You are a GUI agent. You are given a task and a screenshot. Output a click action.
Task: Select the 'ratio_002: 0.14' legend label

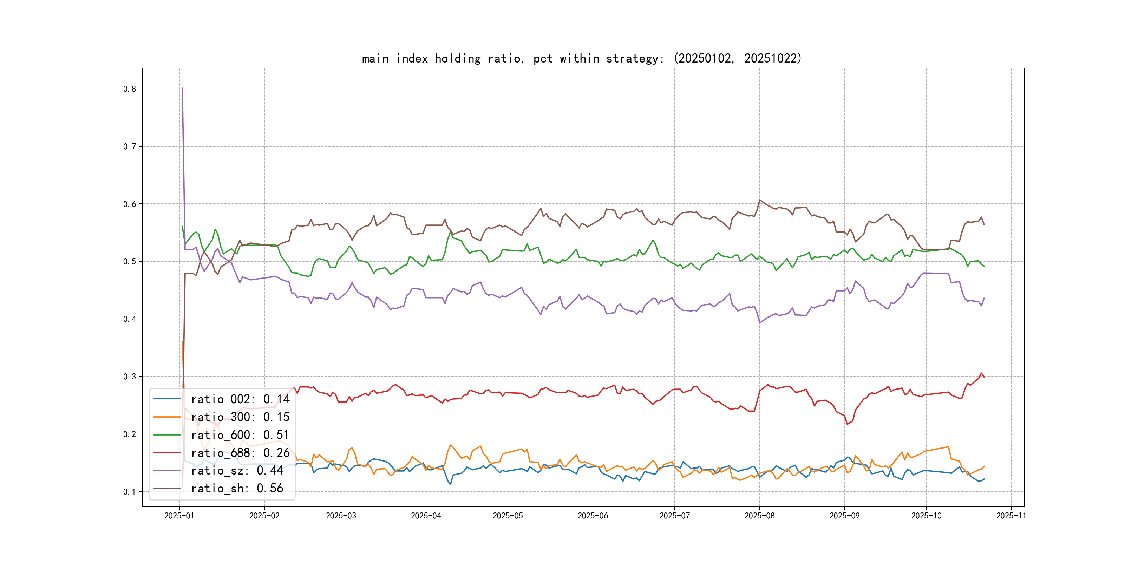click(240, 399)
